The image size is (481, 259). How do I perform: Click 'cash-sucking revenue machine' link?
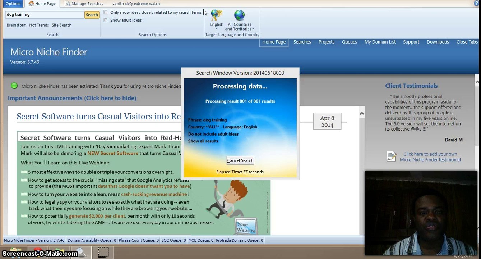pos(154,194)
